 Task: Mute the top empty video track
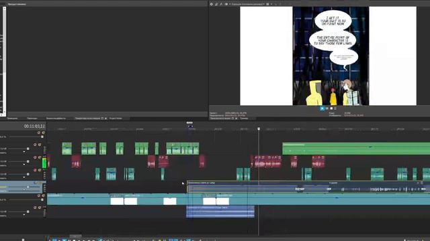click(39, 133)
